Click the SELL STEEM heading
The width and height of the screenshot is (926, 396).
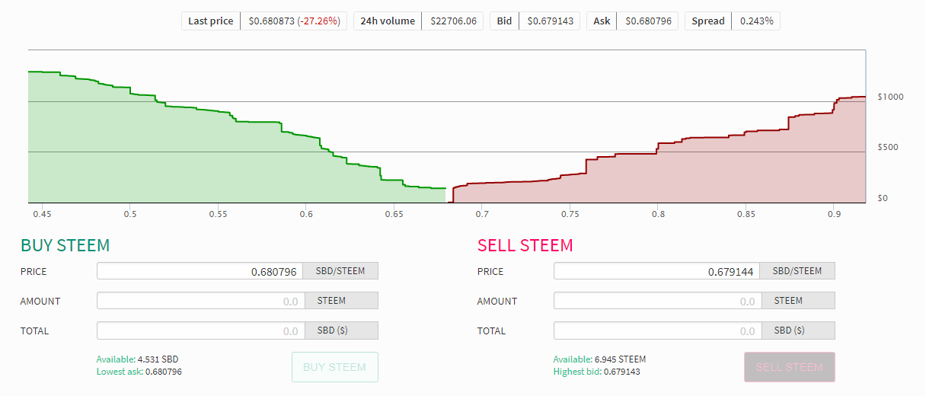[525, 245]
